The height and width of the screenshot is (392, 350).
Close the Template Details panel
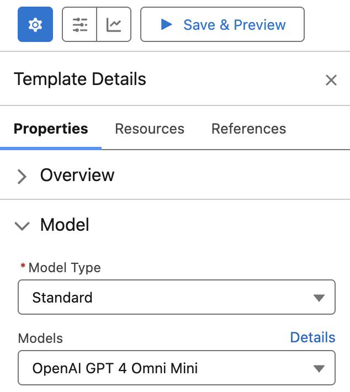pyautogui.click(x=331, y=80)
